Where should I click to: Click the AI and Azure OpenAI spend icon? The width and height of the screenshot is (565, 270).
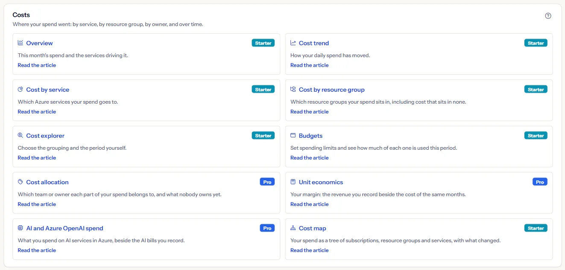20,228
